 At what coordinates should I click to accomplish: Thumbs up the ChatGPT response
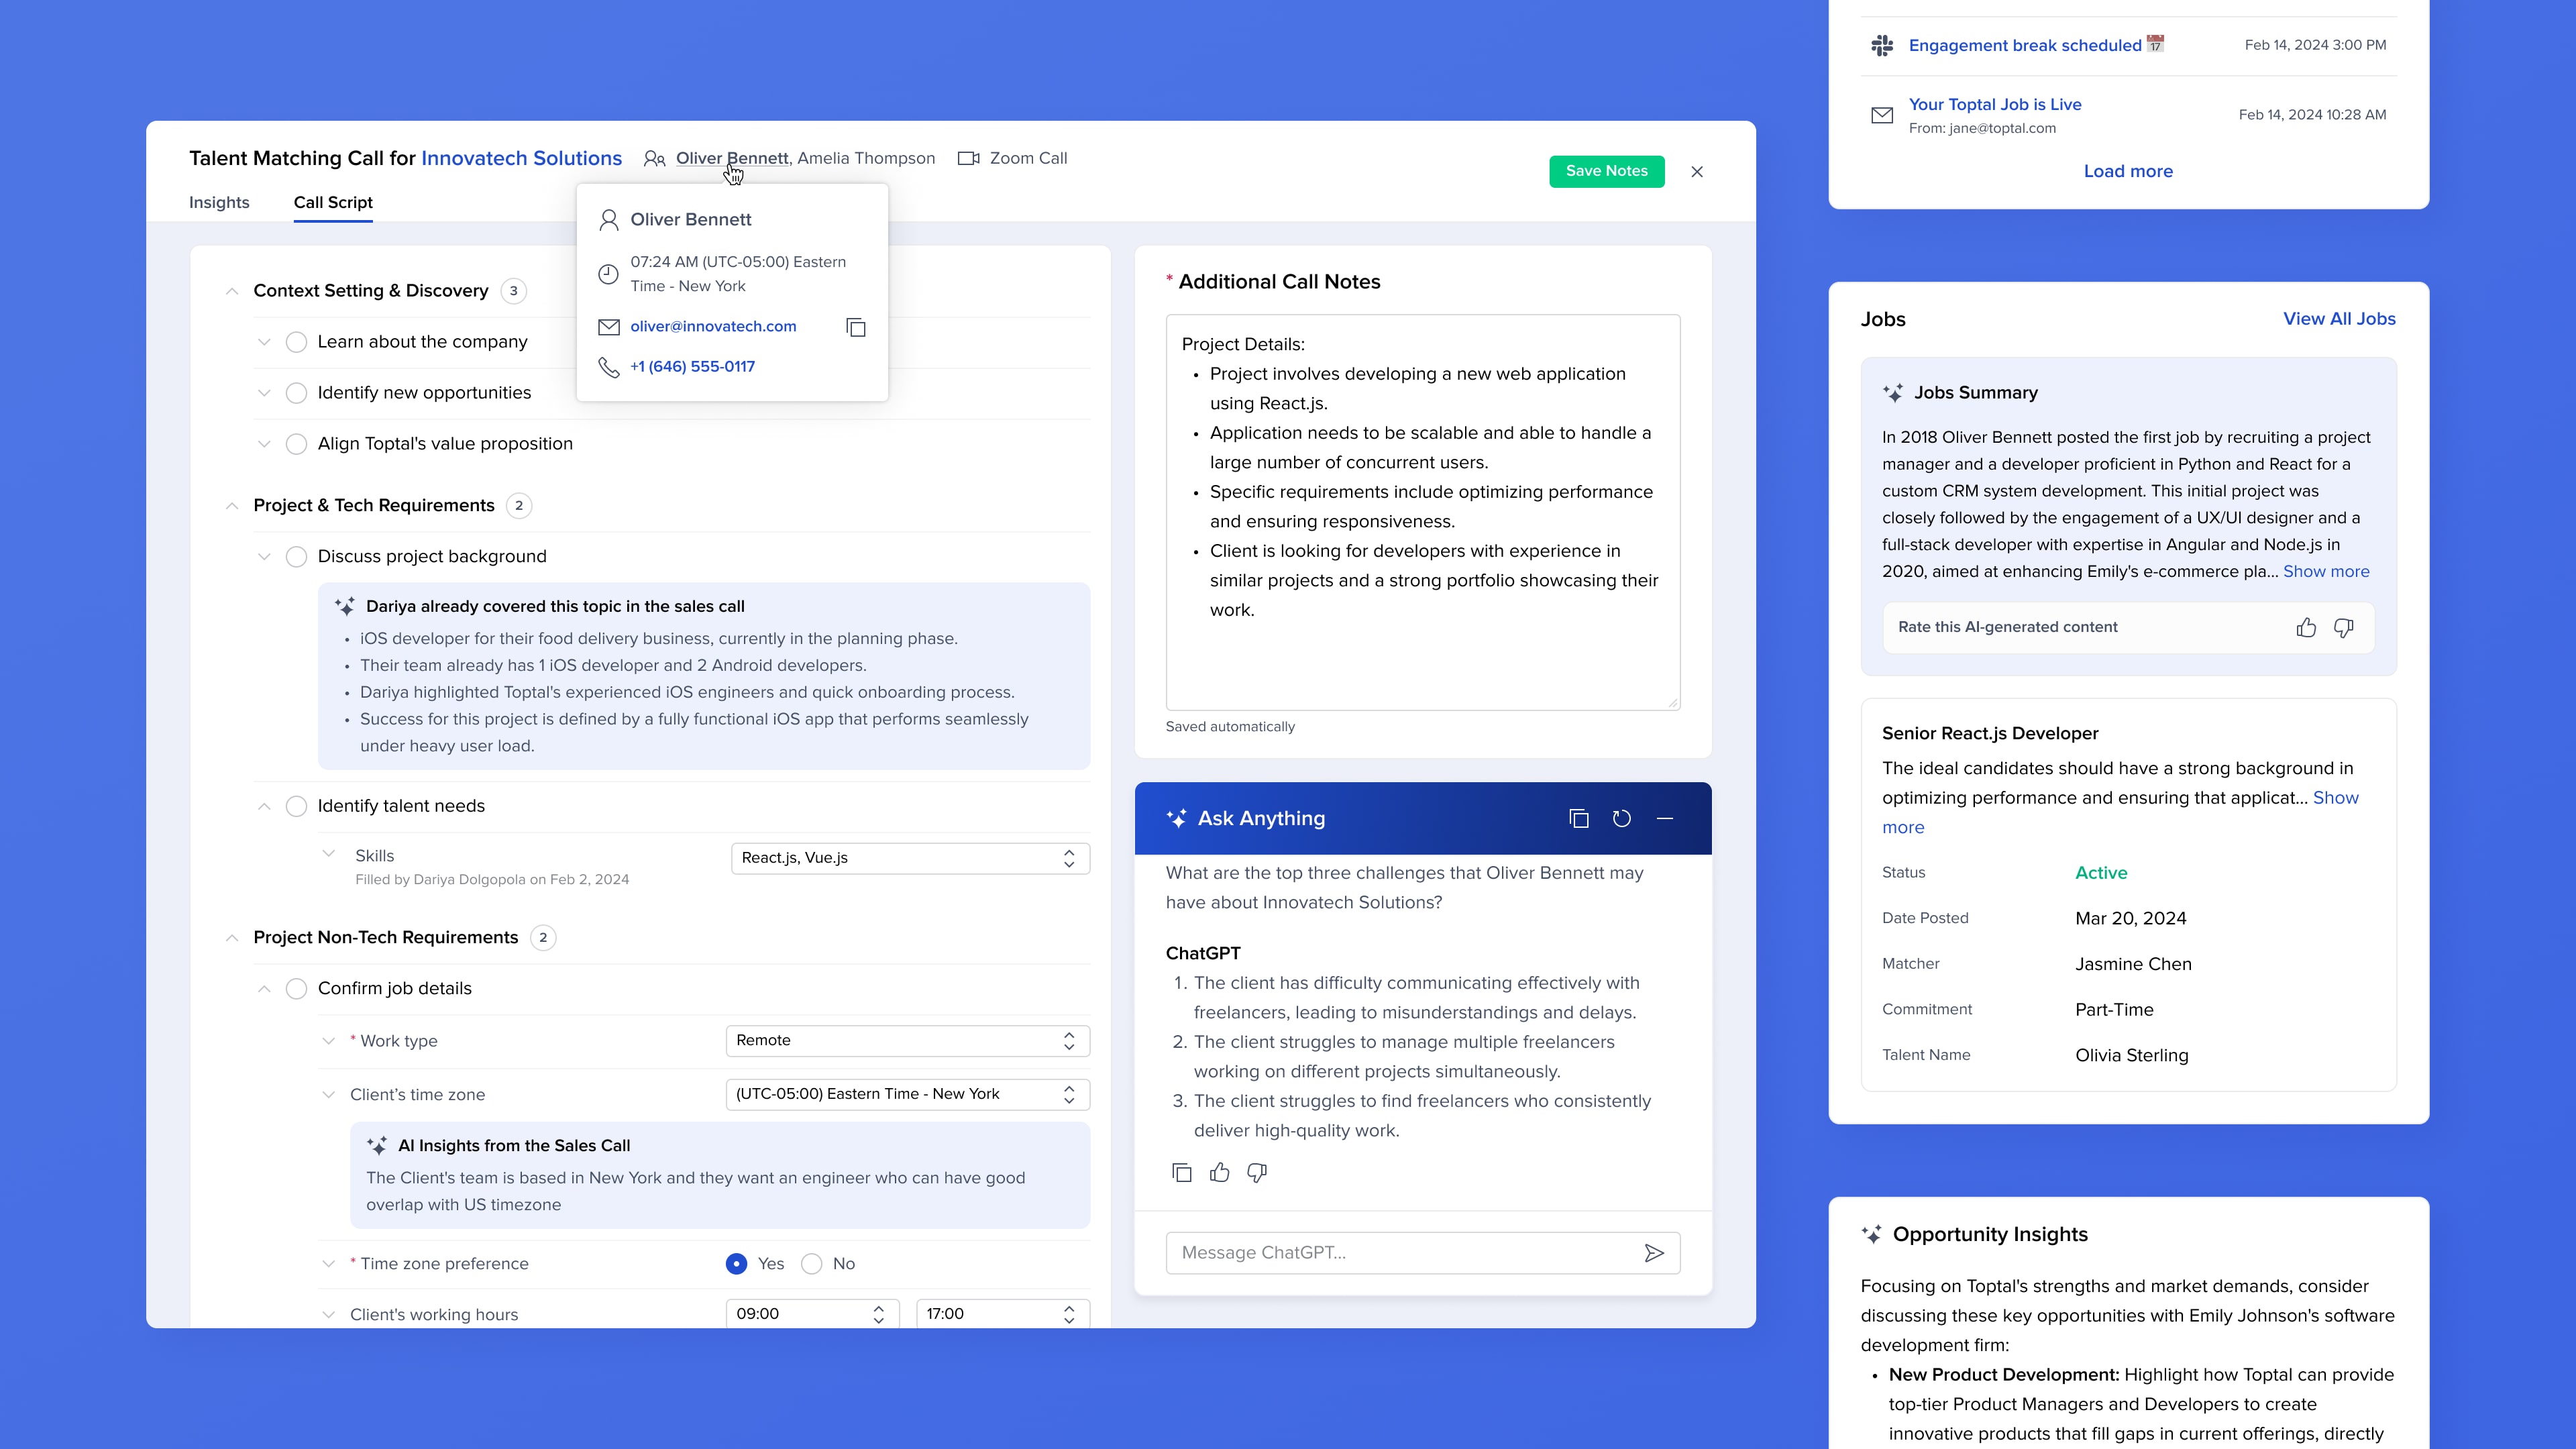point(1219,1173)
